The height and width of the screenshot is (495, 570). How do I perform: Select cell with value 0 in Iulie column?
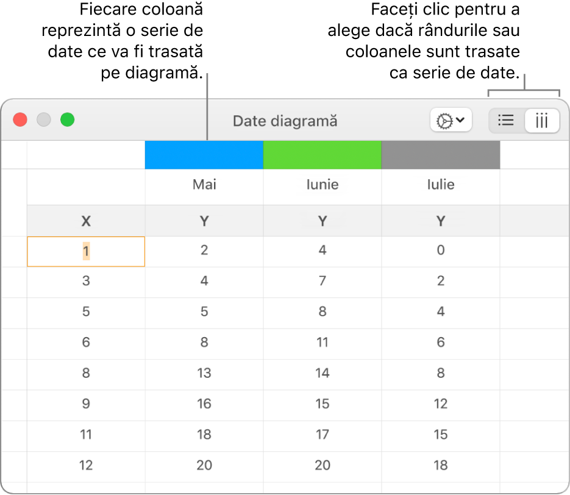point(440,250)
